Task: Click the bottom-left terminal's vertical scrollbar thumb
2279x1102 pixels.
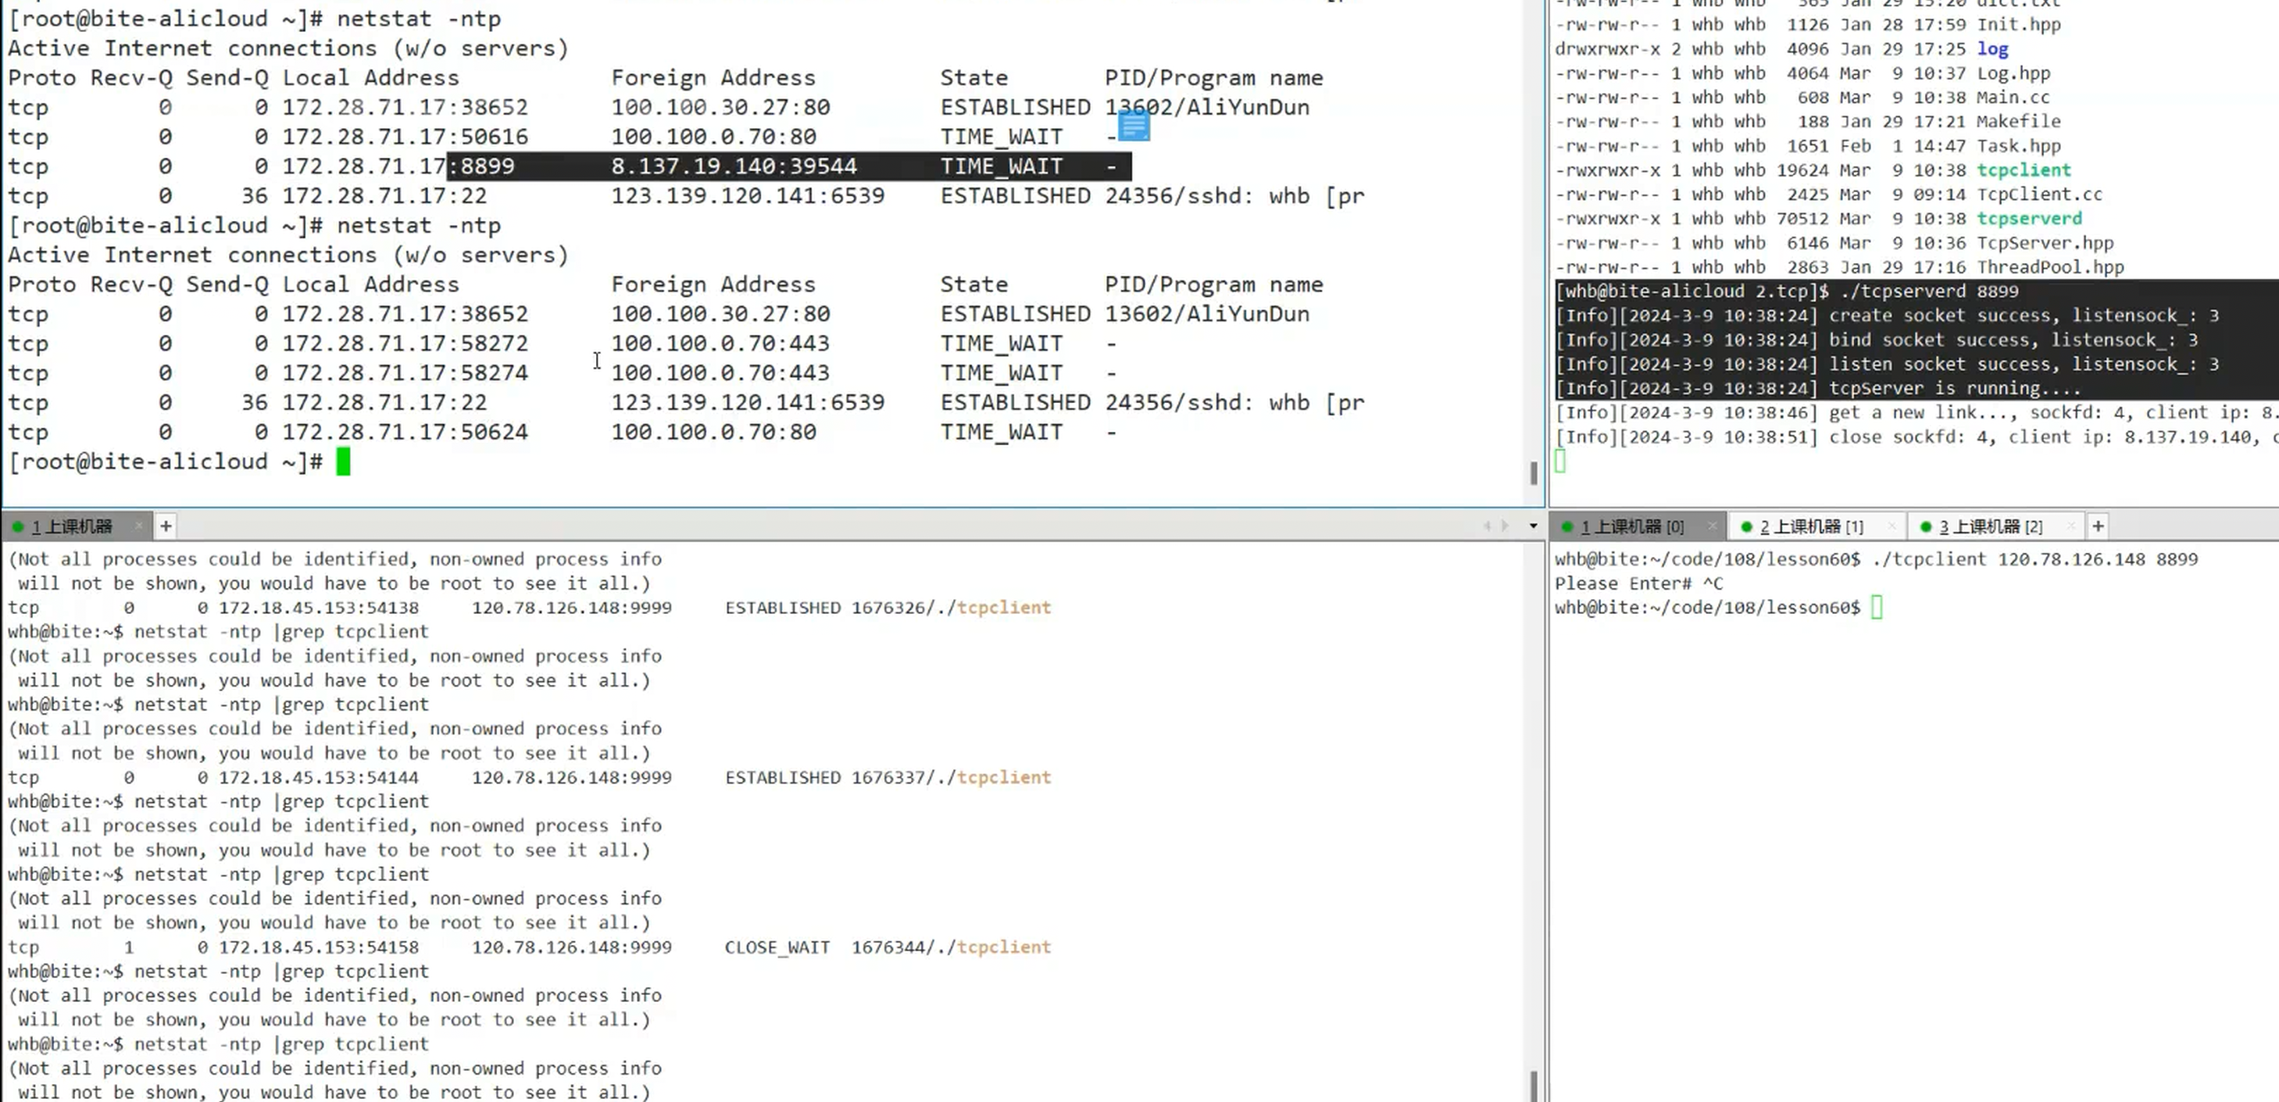Action: 1533,1085
